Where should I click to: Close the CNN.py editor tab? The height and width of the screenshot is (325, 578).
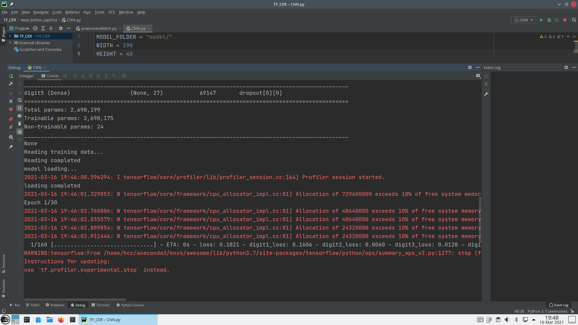149,28
